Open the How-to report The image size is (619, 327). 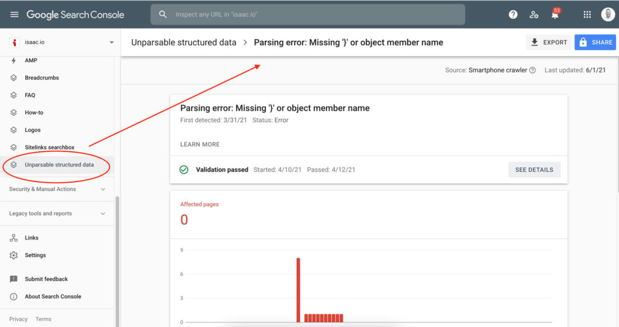pos(34,112)
